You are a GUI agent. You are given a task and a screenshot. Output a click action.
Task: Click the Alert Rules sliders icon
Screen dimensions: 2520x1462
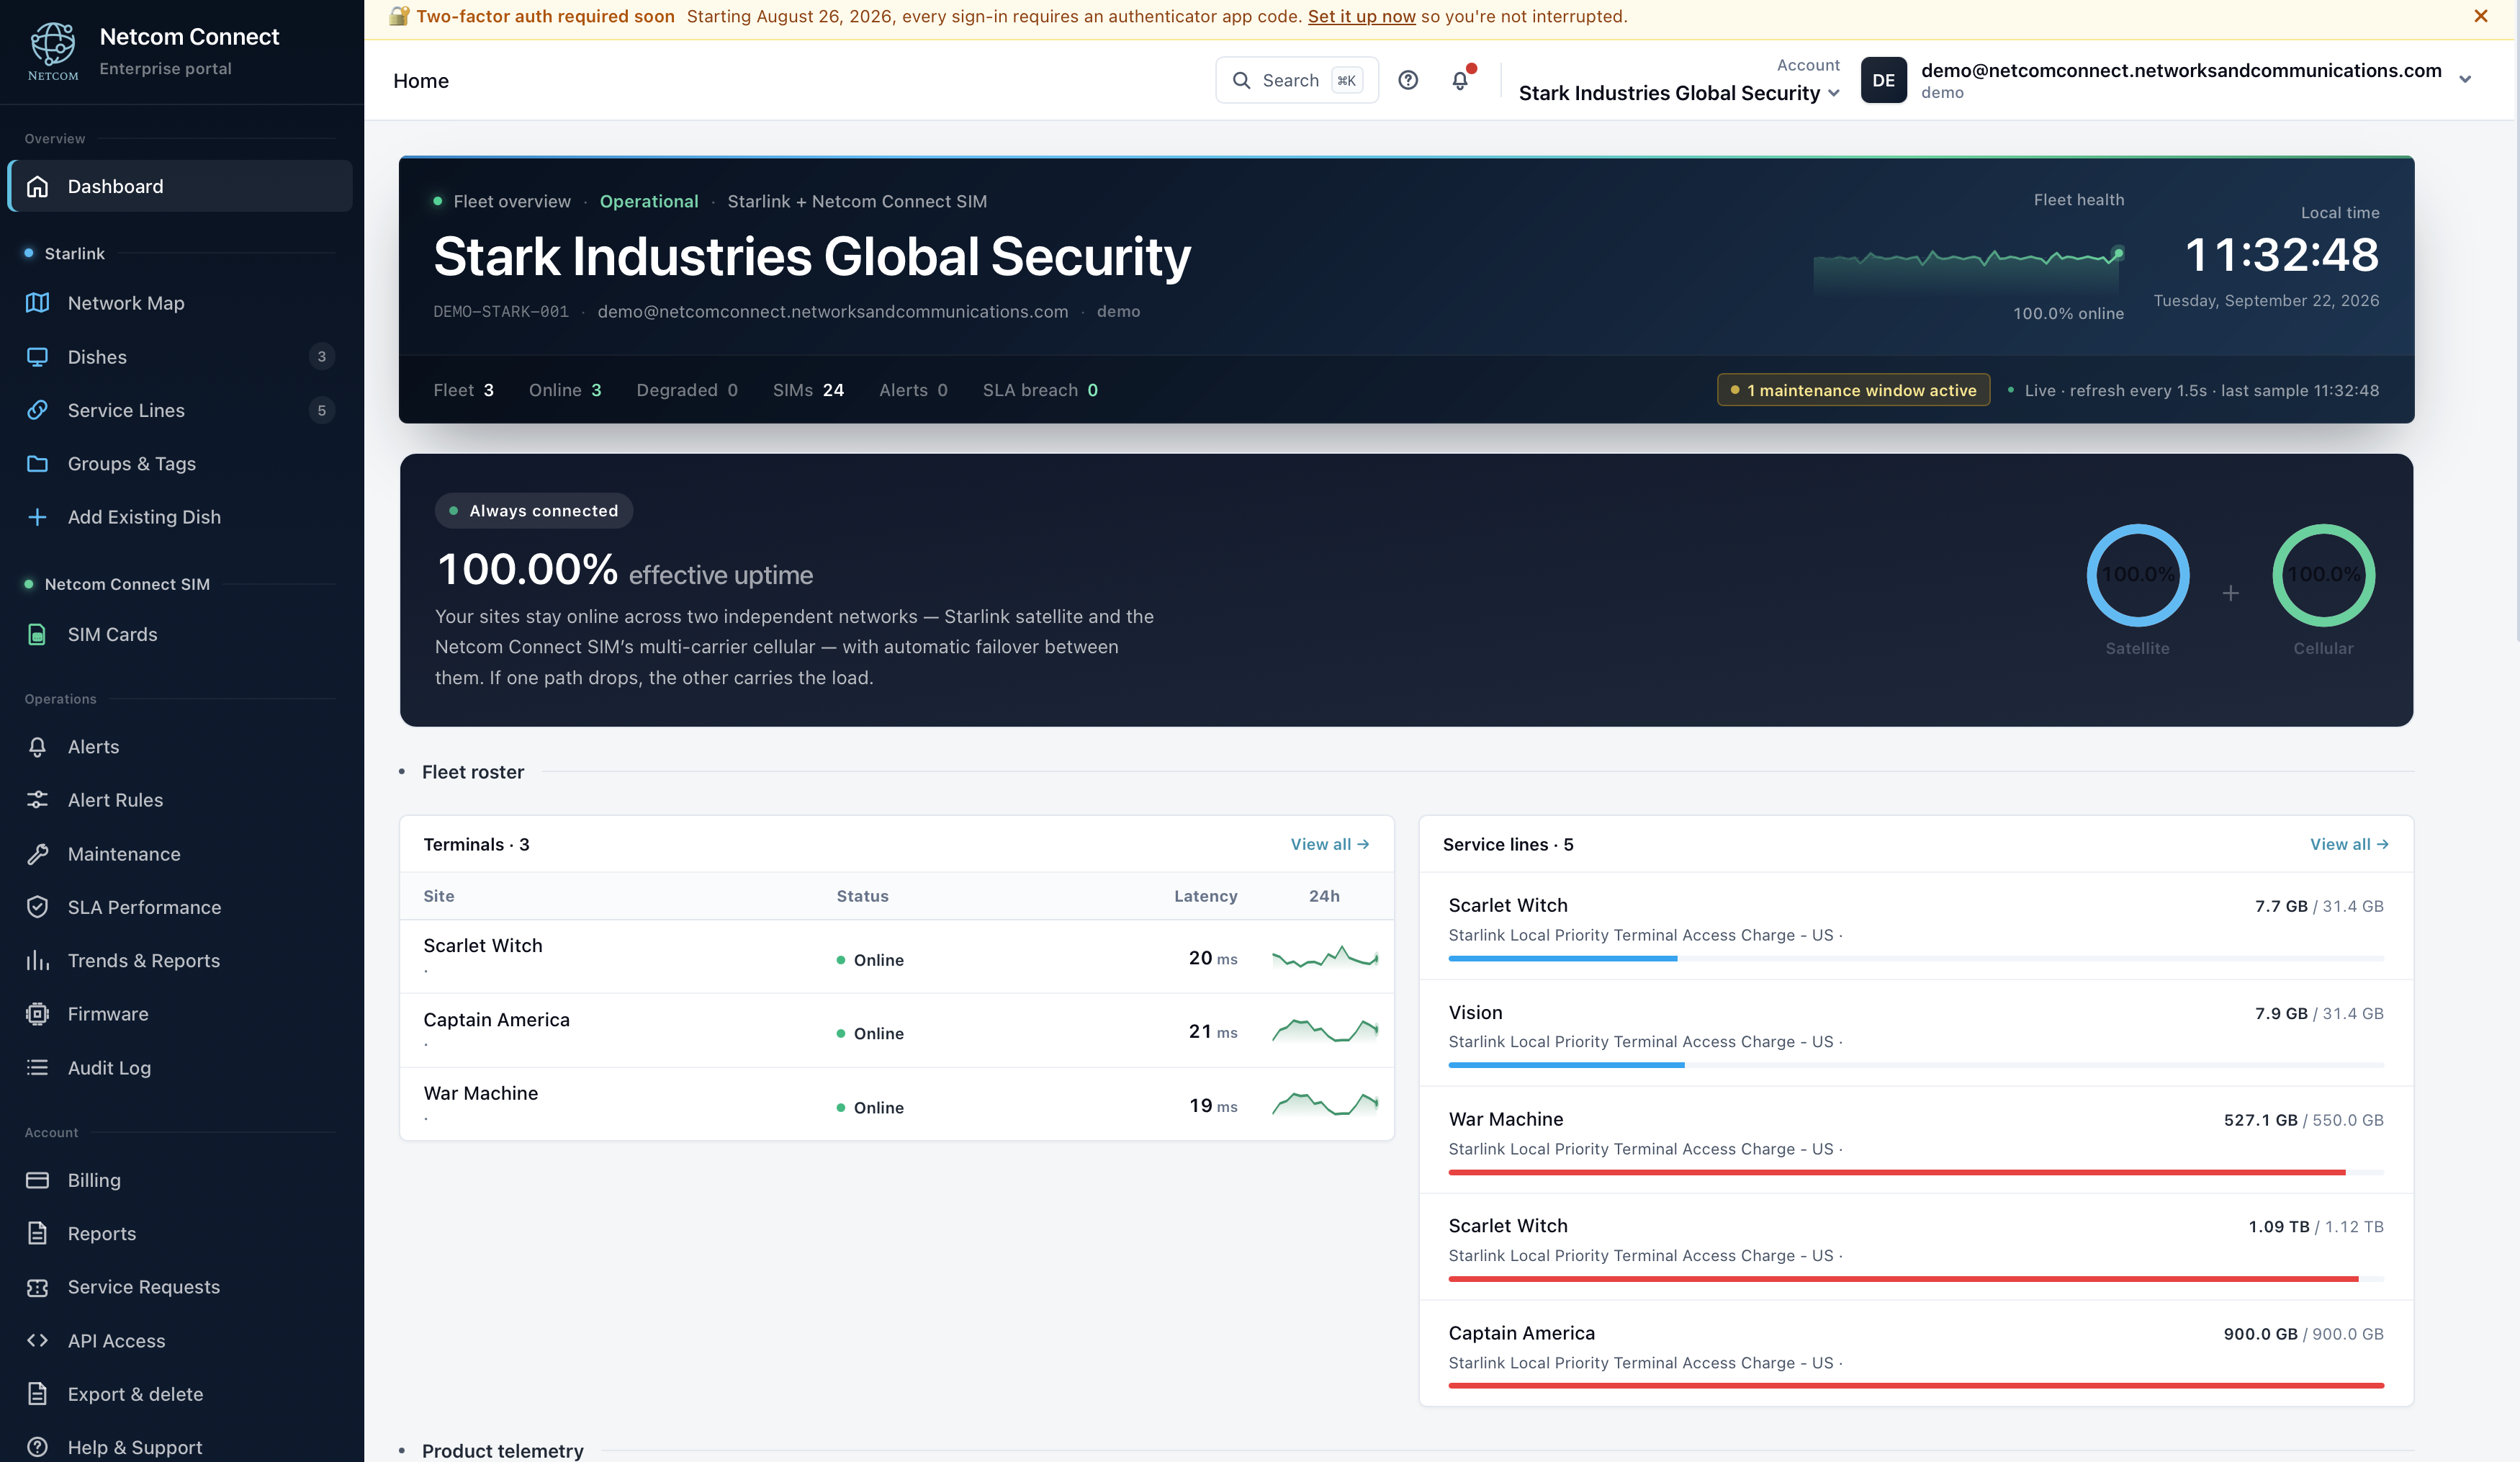point(38,800)
